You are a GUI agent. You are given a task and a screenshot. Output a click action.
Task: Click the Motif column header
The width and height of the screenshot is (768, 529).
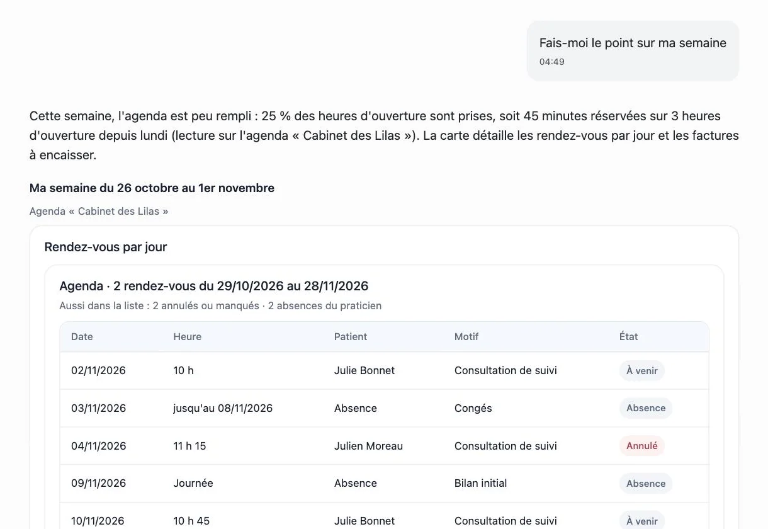[x=466, y=336]
